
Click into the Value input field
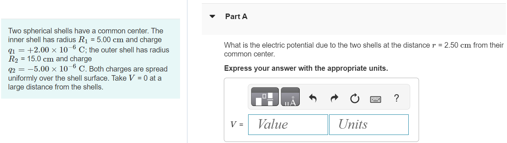tap(288, 125)
